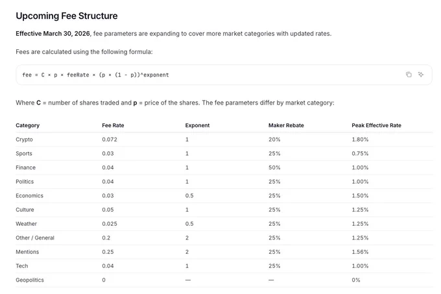The image size is (441, 294).
Task: Click the Exponent column header
Action: point(197,125)
